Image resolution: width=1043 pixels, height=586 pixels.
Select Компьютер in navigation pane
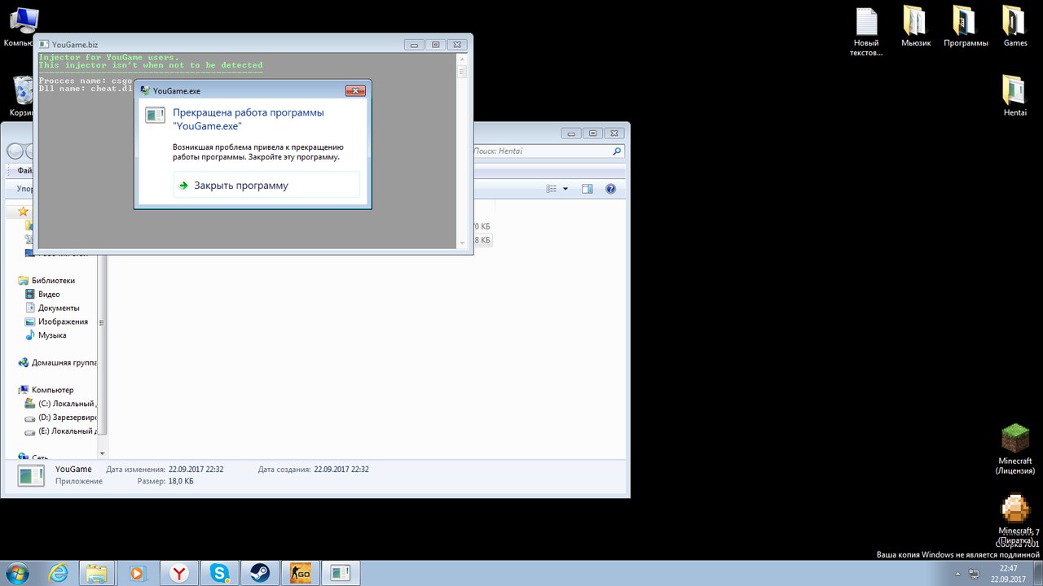tap(52, 390)
